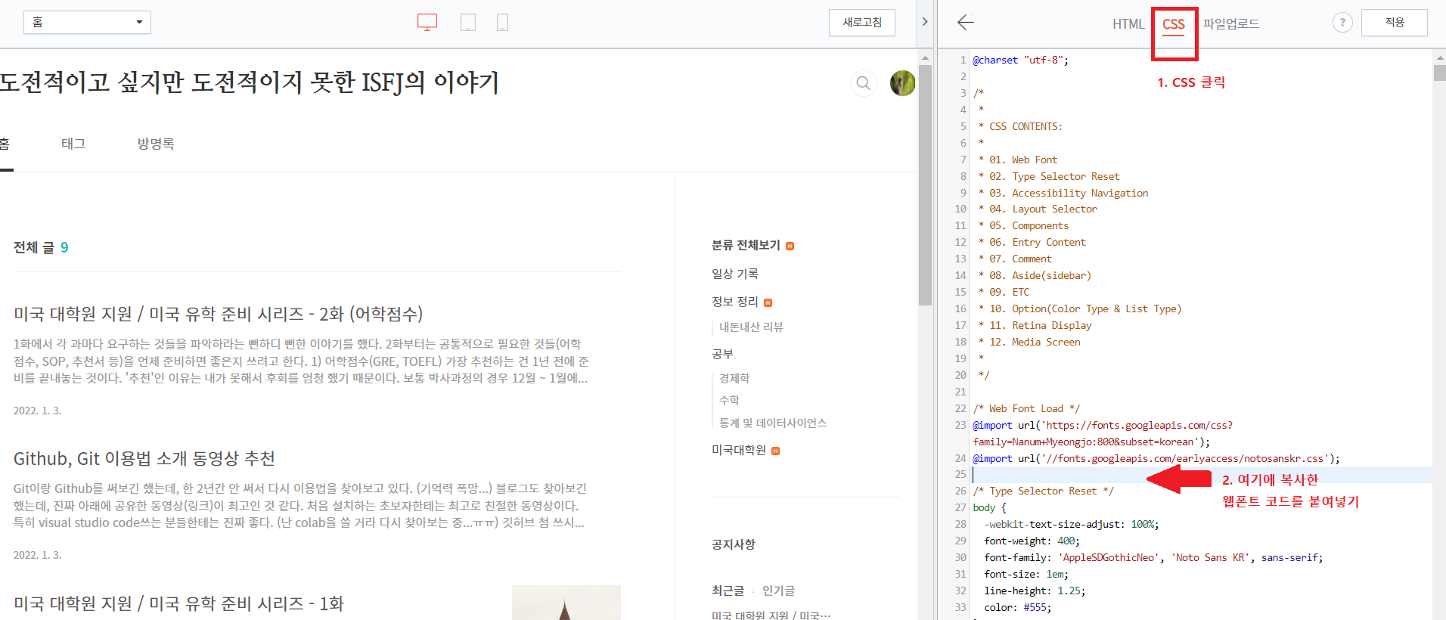
Task: Click new badge beside 정보 정리
Action: click(768, 303)
